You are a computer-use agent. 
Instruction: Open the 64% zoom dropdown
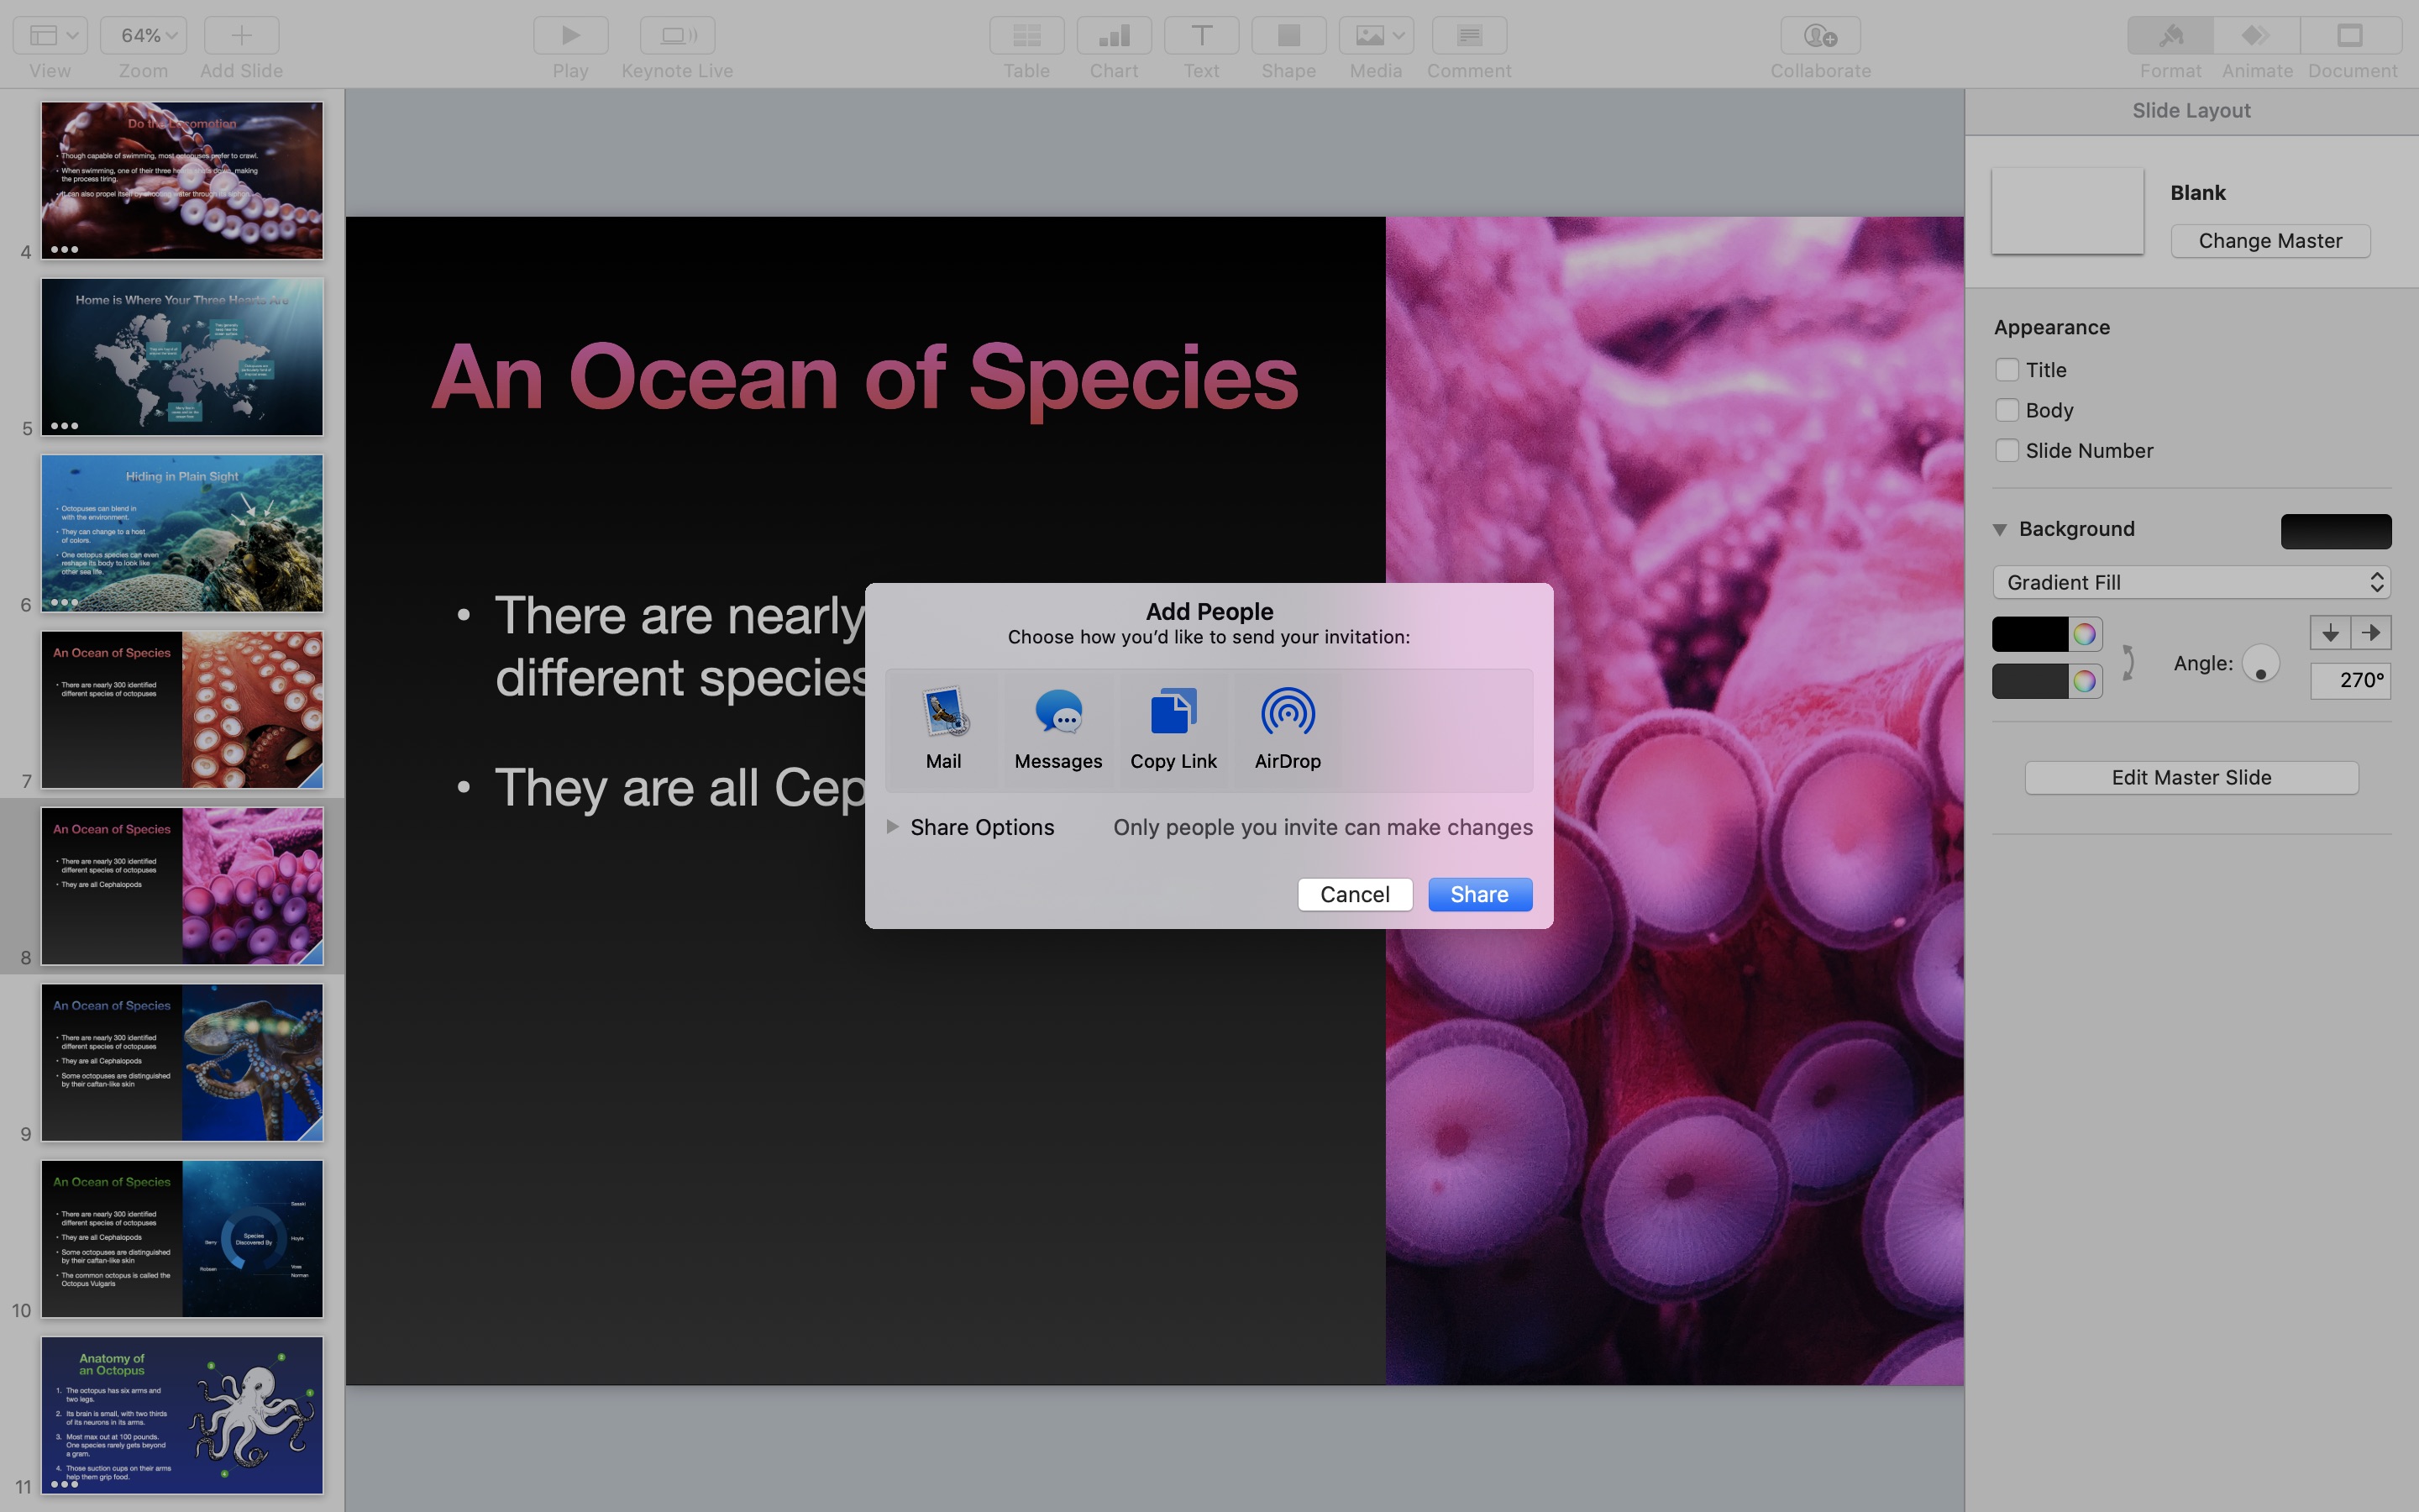143,36
